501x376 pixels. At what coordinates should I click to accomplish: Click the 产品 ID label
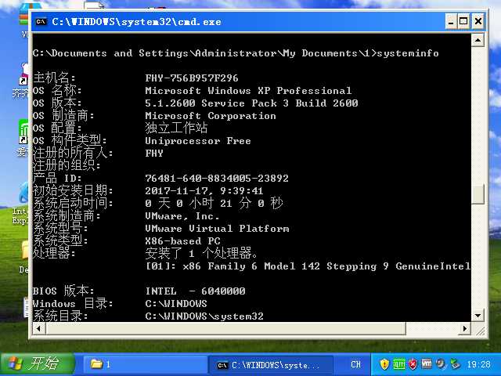(x=57, y=178)
